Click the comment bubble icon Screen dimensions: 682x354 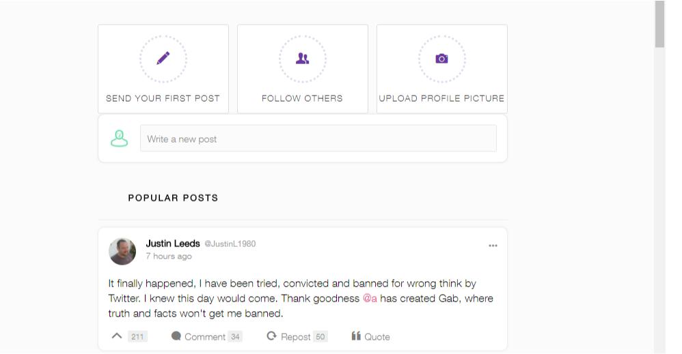176,336
